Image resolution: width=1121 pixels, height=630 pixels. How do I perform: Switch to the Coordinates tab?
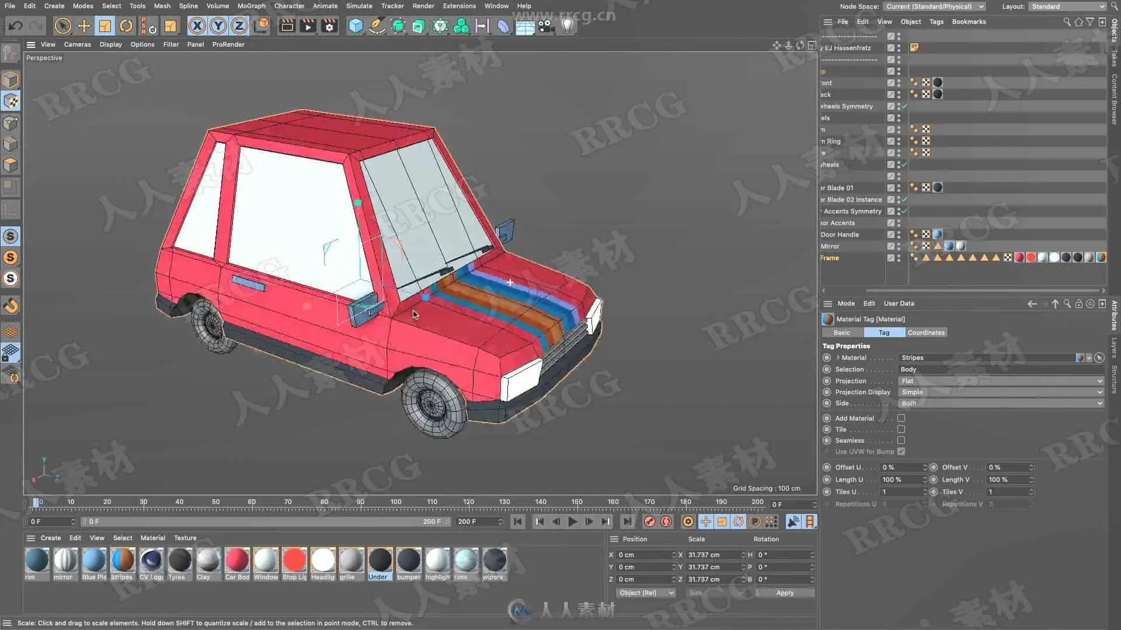[925, 332]
